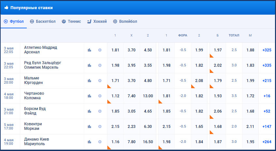This screenshot has width=276, height=151.
Task: Pick away win odds 4.50 for Арсенал
Action: (x=148, y=50)
